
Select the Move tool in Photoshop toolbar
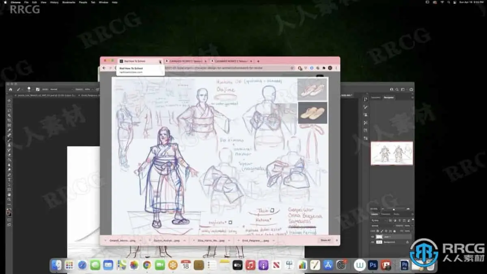tap(9, 101)
